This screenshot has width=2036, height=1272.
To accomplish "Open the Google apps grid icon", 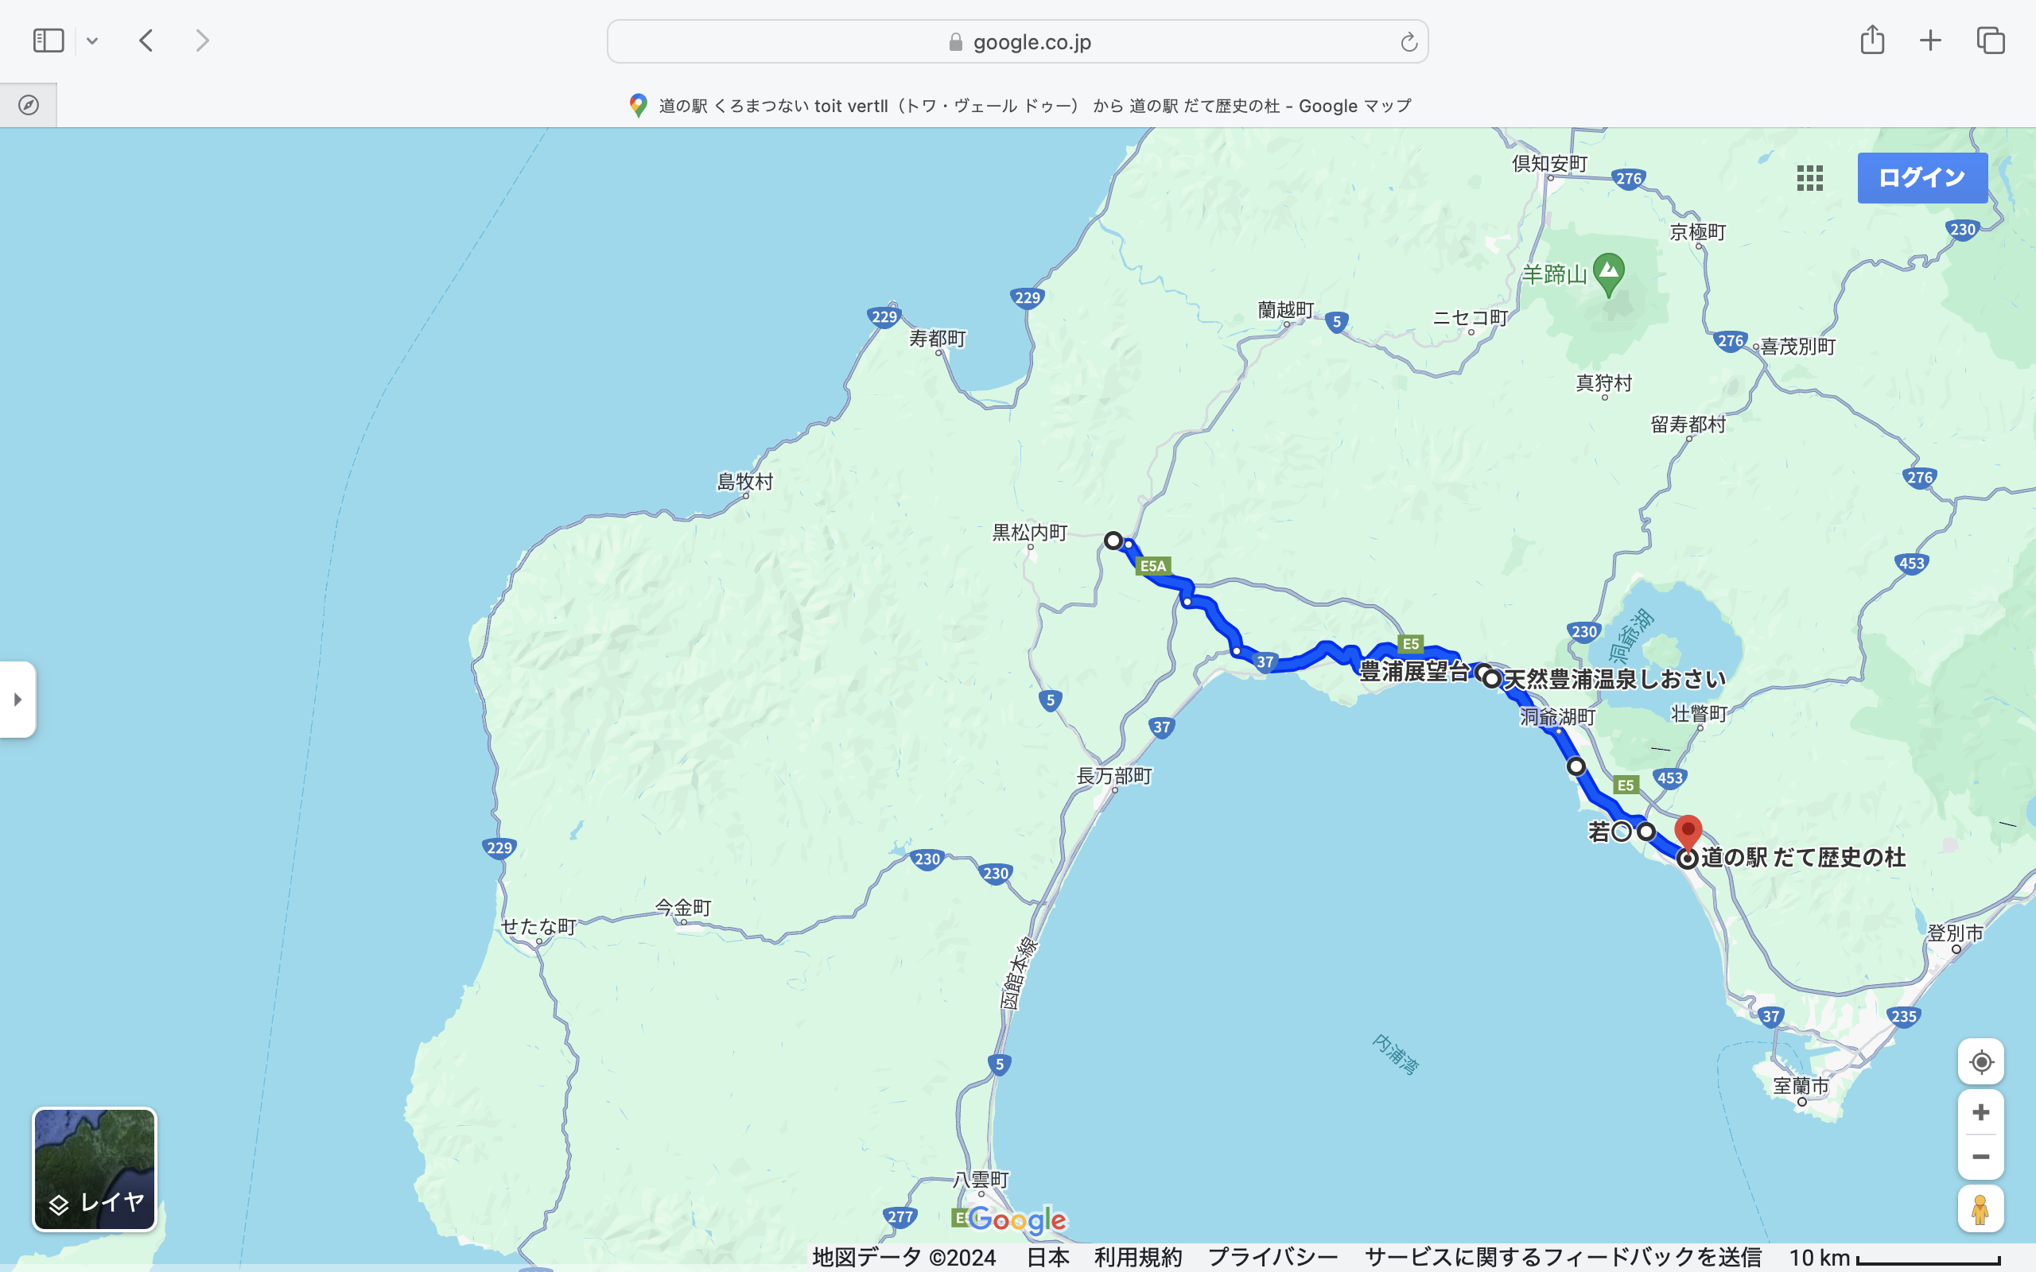I will pos(1809,177).
